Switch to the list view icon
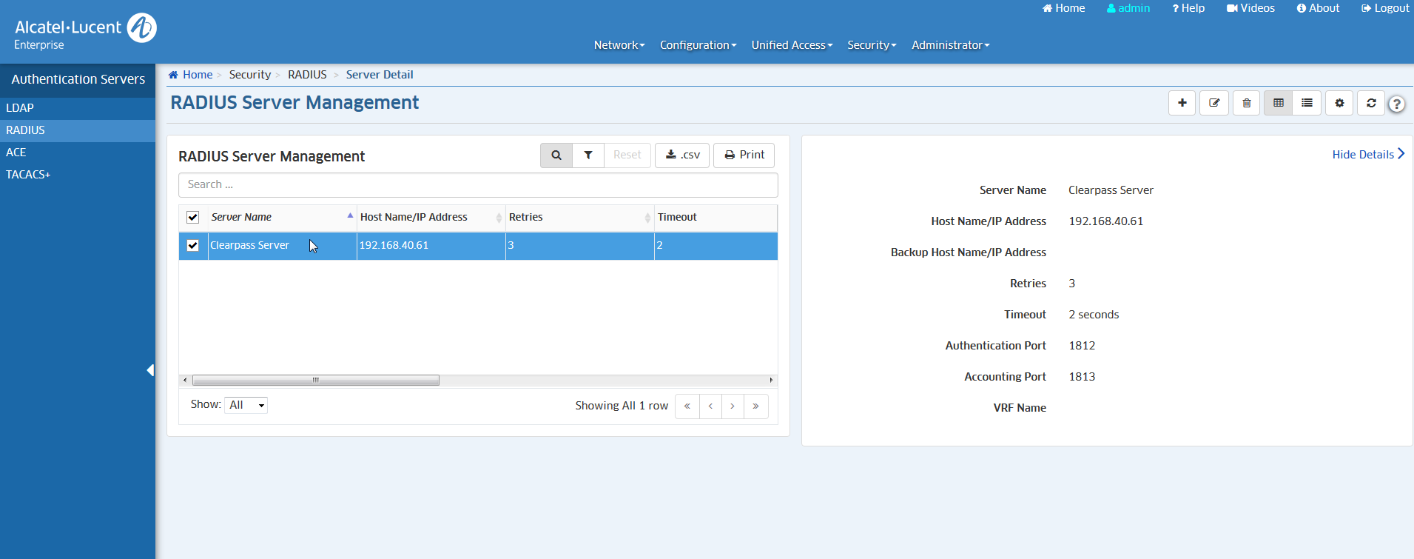The height and width of the screenshot is (559, 1414). pyautogui.click(x=1307, y=103)
